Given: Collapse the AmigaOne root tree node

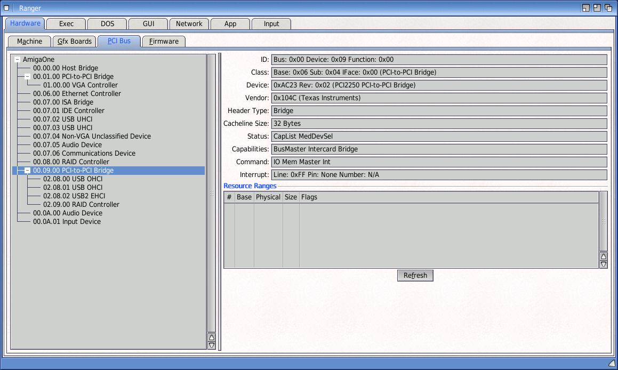Looking at the screenshot, I should tap(18, 60).
